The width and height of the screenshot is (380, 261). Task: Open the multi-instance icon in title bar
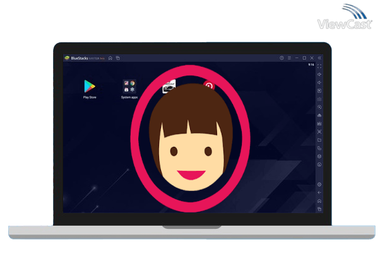(x=117, y=58)
